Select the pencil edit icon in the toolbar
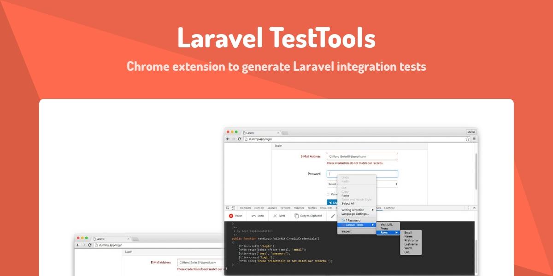Image resolution: width=553 pixels, height=276 pixels. (332, 216)
